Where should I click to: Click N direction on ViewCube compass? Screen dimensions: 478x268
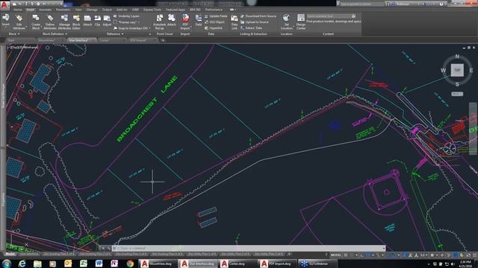coord(457,57)
